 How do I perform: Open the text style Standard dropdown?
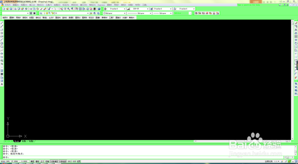click(x=125, y=9)
